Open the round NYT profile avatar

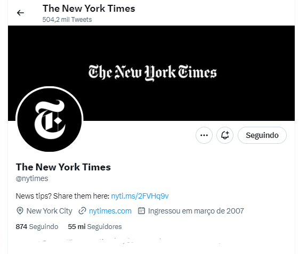click(50, 120)
